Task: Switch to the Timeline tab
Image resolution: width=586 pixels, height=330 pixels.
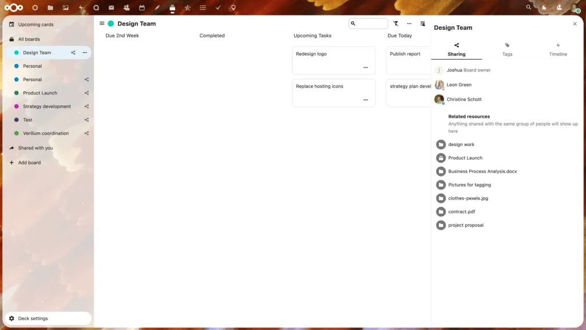Action: 558,49
